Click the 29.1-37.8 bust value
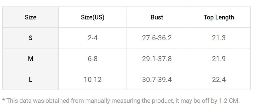 (157, 59)
